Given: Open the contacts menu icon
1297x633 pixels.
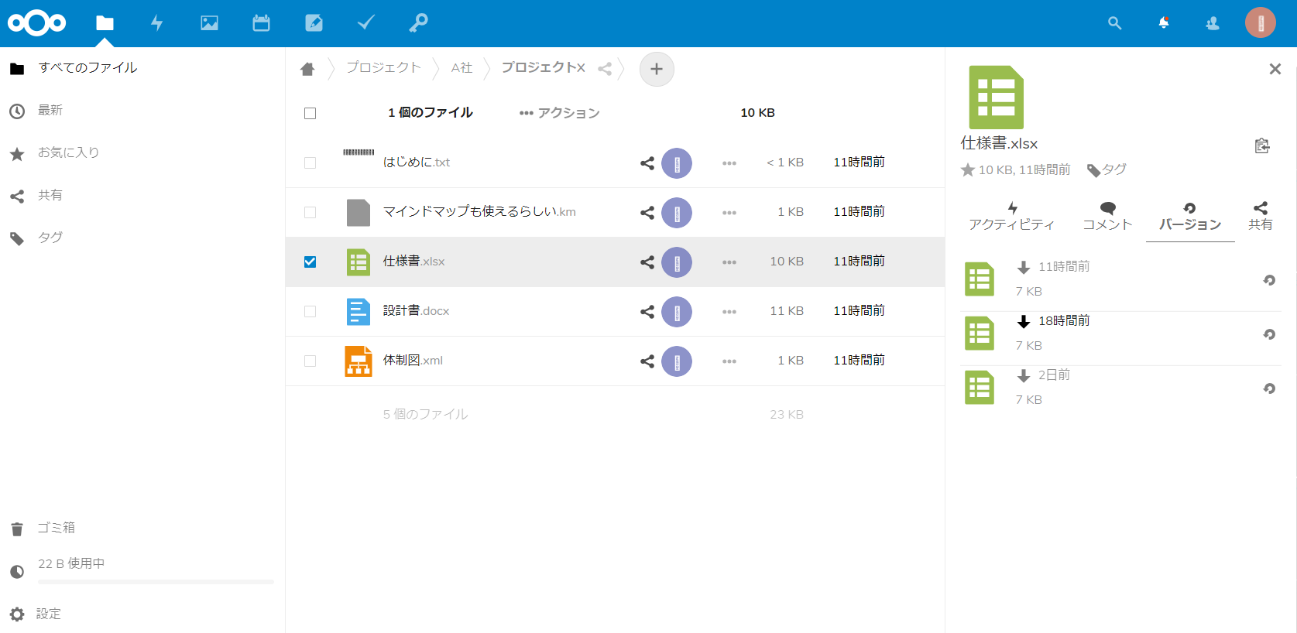Looking at the screenshot, I should (1213, 23).
